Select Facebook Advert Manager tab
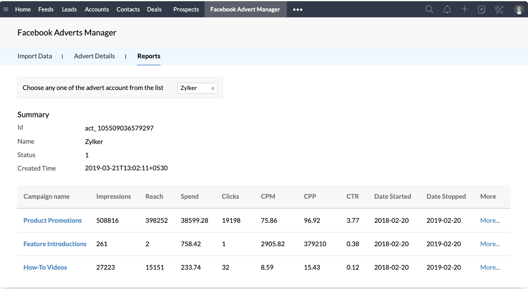This screenshot has width=528, height=289. pos(245,10)
